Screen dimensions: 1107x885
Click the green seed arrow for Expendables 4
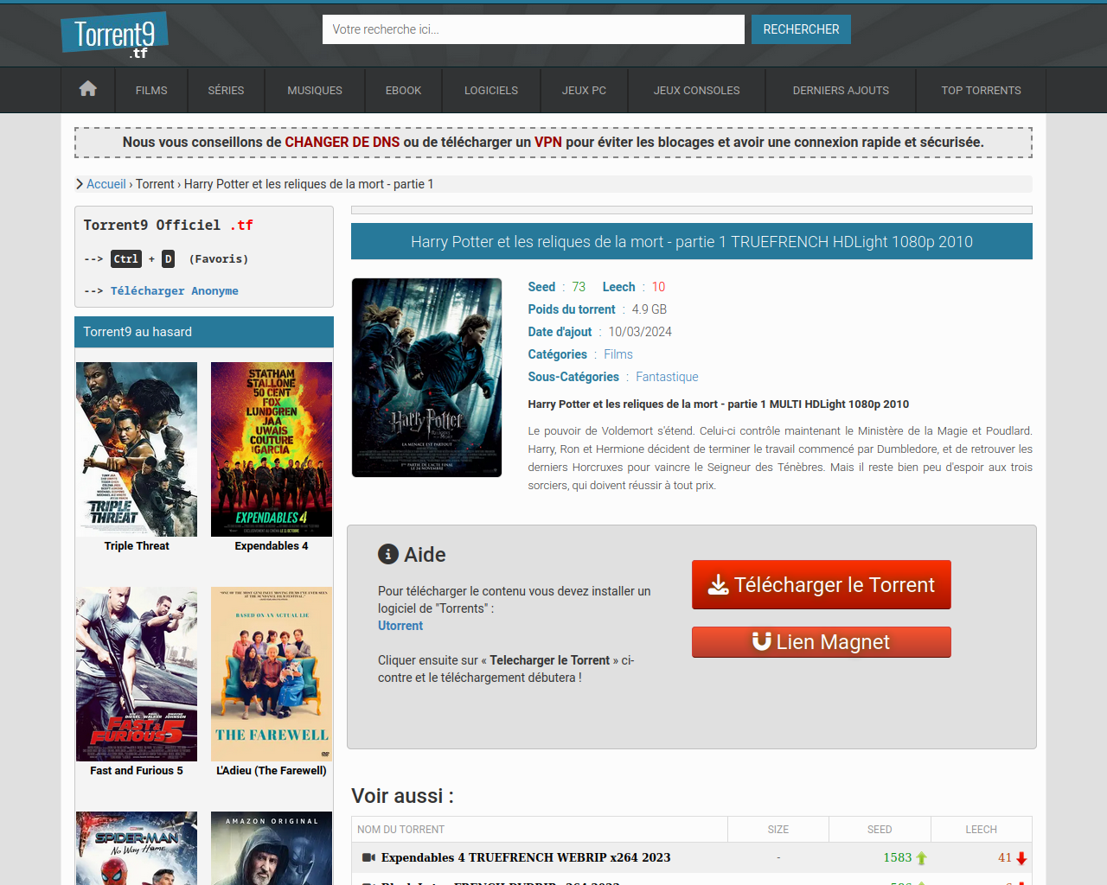point(921,858)
